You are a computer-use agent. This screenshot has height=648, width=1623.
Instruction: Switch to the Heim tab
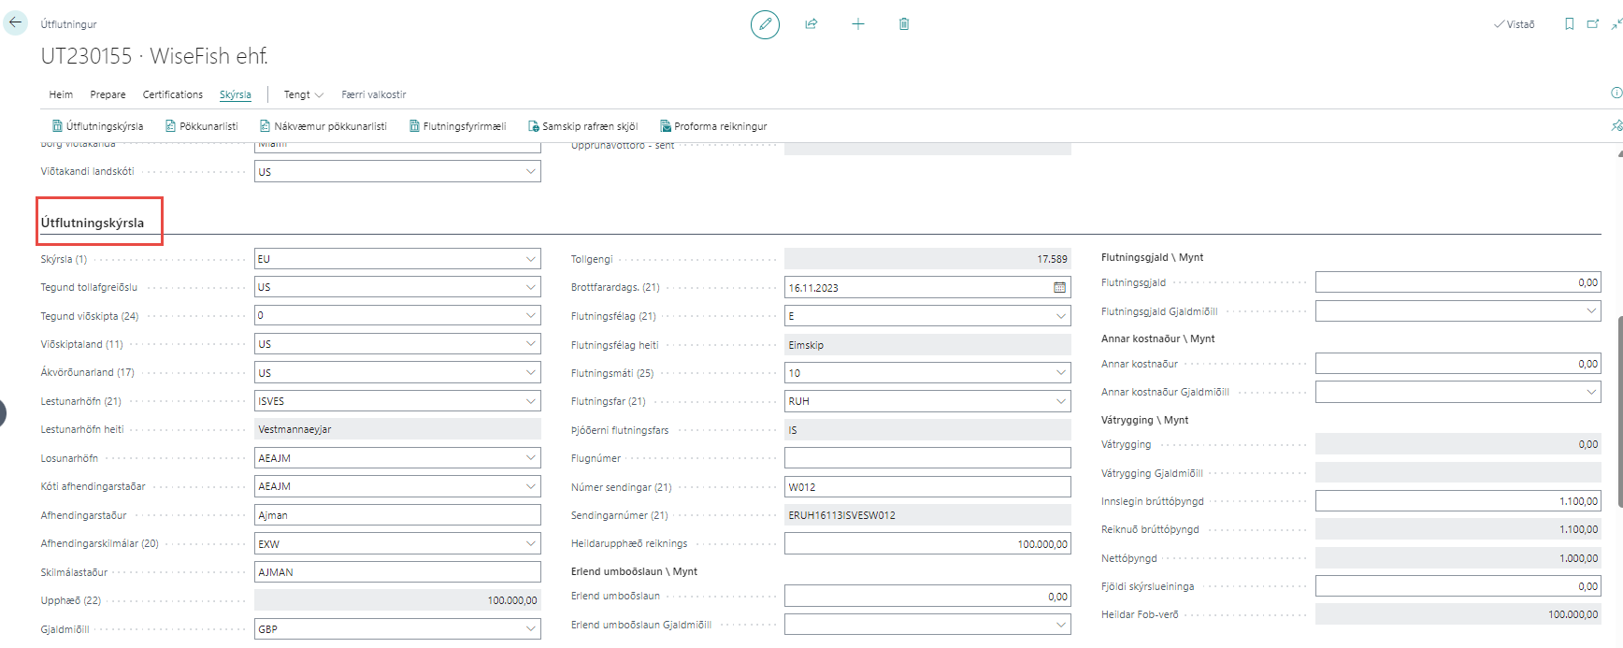tap(61, 94)
